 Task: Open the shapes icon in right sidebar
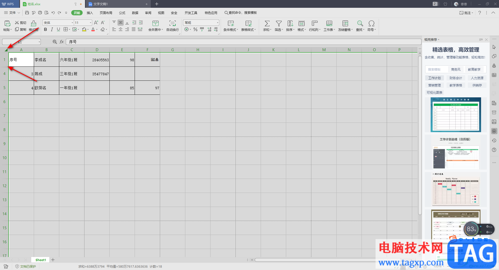494,56
